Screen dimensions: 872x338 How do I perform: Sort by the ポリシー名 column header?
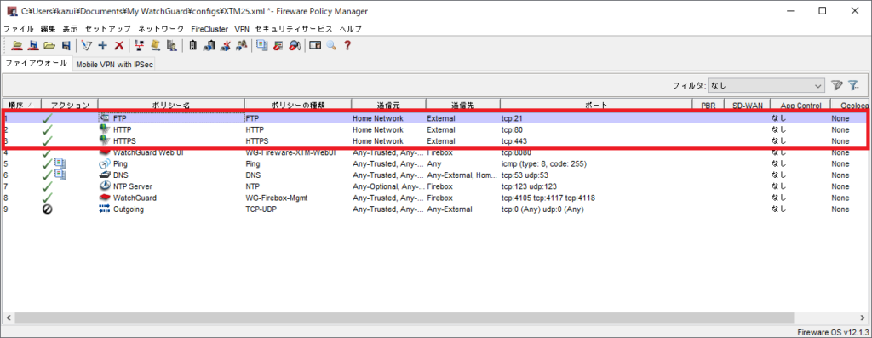(x=171, y=105)
